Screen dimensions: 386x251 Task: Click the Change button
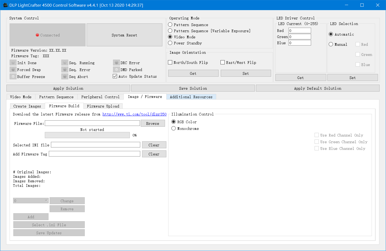click(67, 201)
